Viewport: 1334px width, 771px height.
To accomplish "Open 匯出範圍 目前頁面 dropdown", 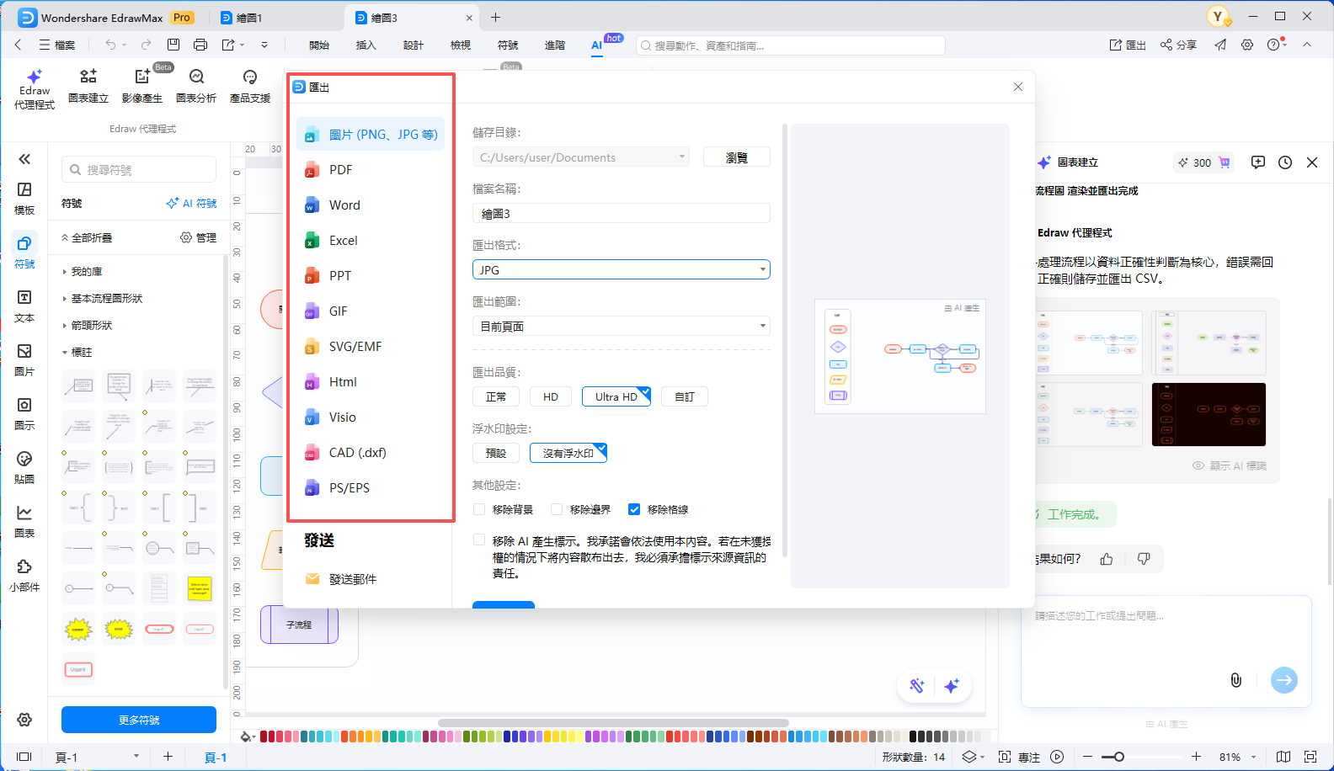I will (x=622, y=327).
